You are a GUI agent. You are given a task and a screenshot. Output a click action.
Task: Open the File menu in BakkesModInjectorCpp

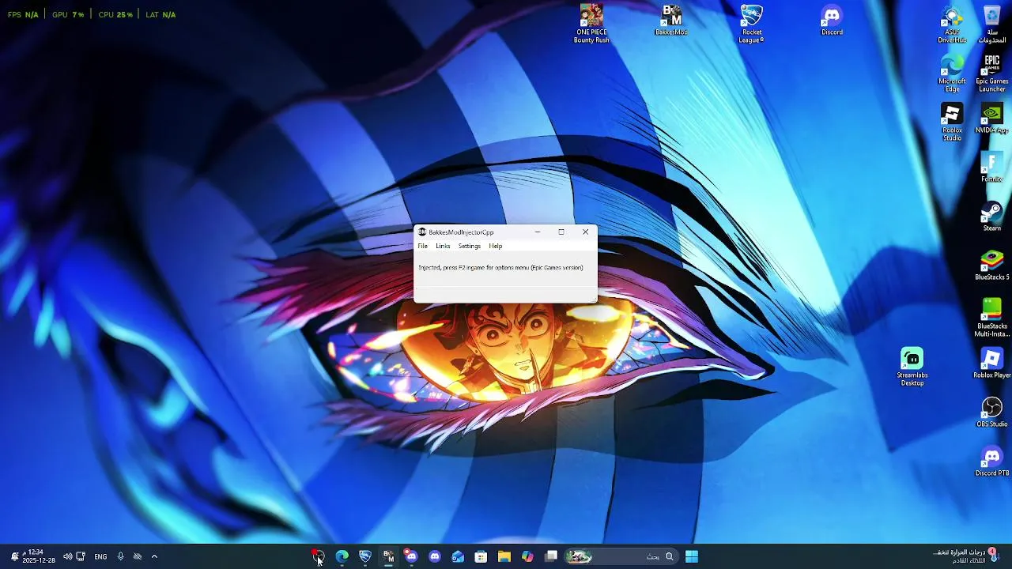coord(423,246)
